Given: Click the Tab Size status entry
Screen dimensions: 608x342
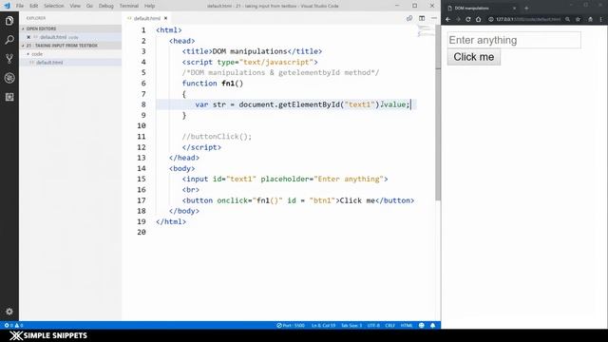Looking at the screenshot, I should (x=351, y=325).
